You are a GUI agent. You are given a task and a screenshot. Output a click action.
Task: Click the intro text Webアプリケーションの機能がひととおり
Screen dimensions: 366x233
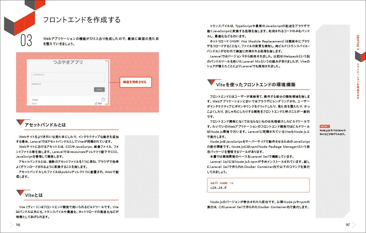coord(101,41)
